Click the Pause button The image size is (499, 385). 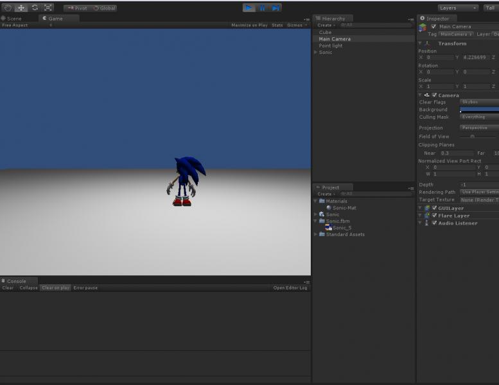(x=262, y=8)
